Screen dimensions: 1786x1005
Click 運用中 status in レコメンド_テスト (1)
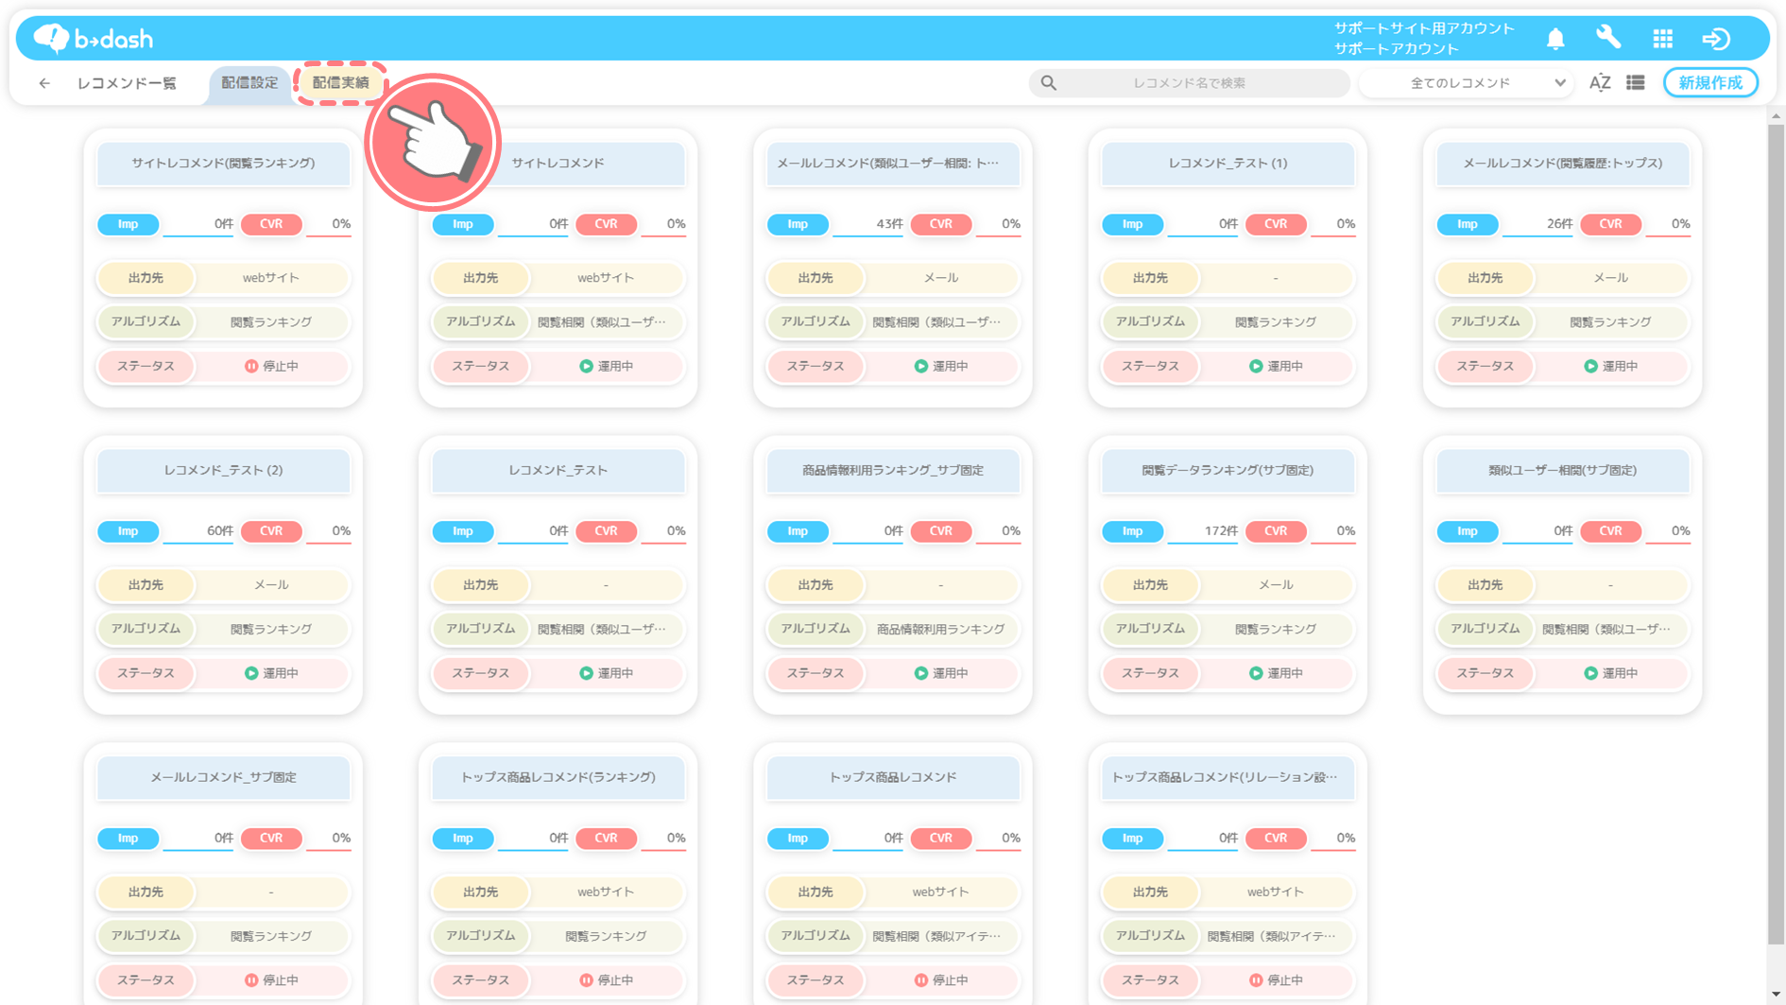point(1276,367)
